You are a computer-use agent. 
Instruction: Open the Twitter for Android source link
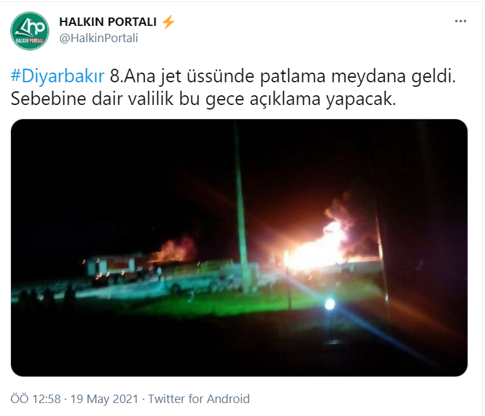point(199,399)
